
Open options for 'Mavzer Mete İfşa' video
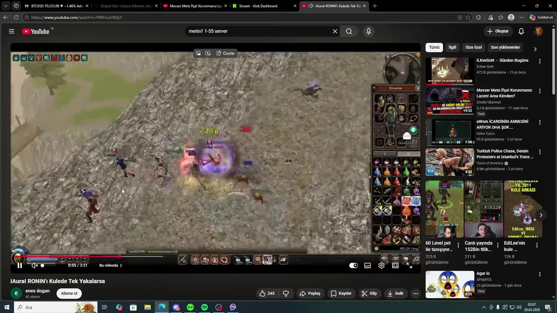(x=540, y=91)
